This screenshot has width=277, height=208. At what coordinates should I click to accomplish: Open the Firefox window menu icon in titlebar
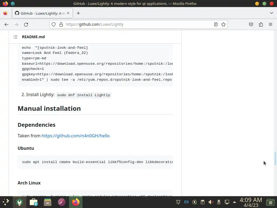5,4
